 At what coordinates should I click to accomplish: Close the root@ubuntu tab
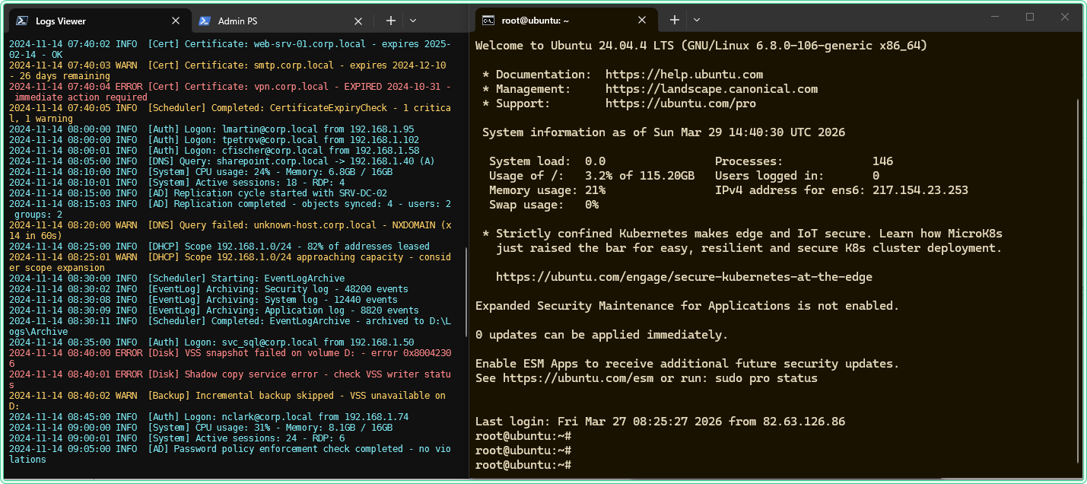[643, 21]
